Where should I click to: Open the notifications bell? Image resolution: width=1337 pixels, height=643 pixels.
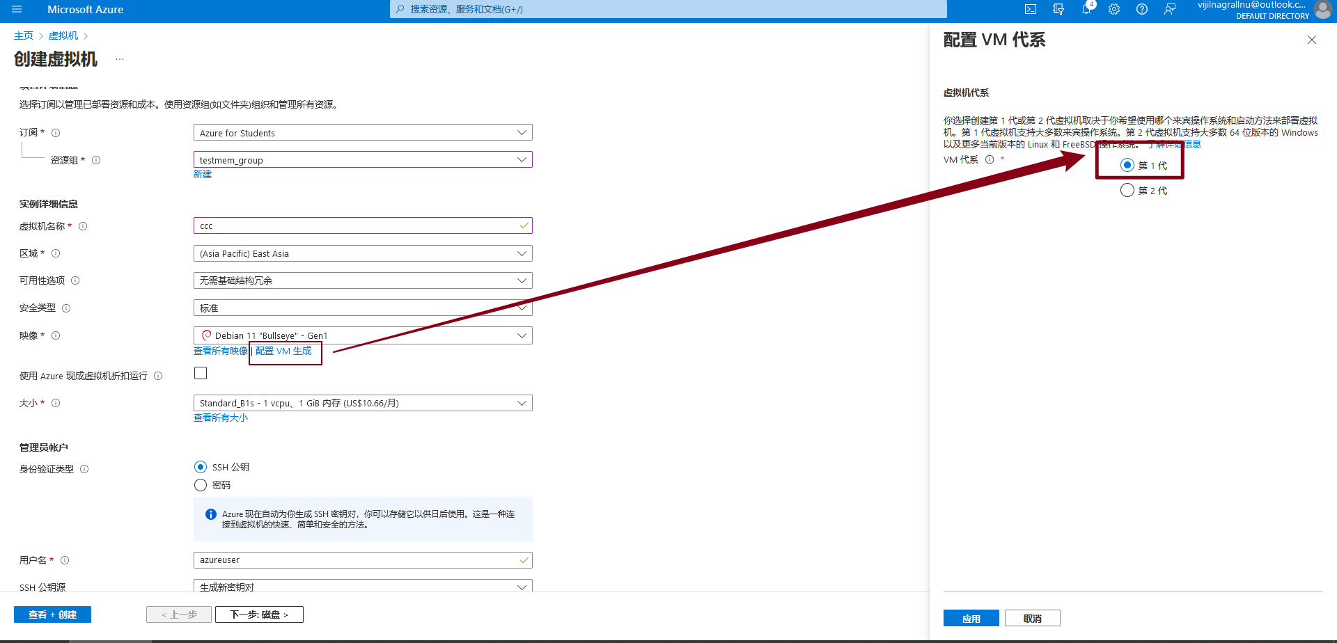[1086, 10]
